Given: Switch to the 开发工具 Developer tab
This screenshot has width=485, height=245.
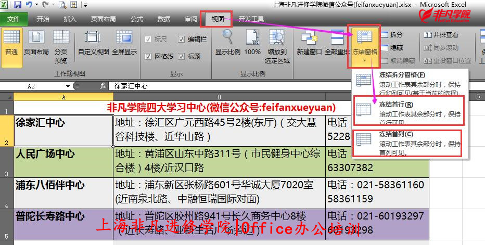Looking at the screenshot, I should point(251,19).
